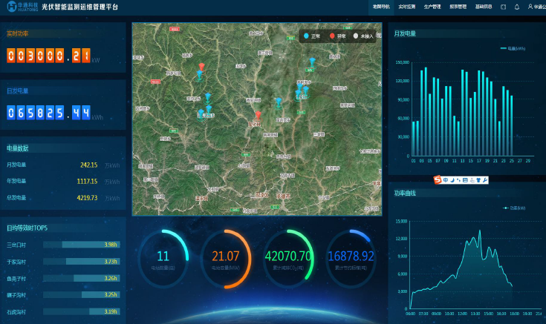This screenshot has height=324, width=546.
Task: Toggle the monthly generation chart legend series
Action: 513,48
